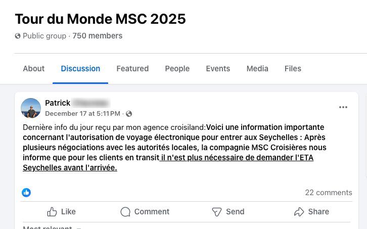This screenshot has width=367, height=229.
Task: Click the Comment speech bubble button
Action: pos(145,212)
